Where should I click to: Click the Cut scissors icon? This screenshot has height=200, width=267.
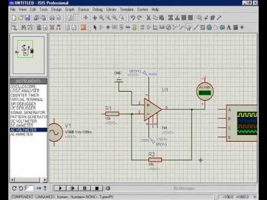149,18
